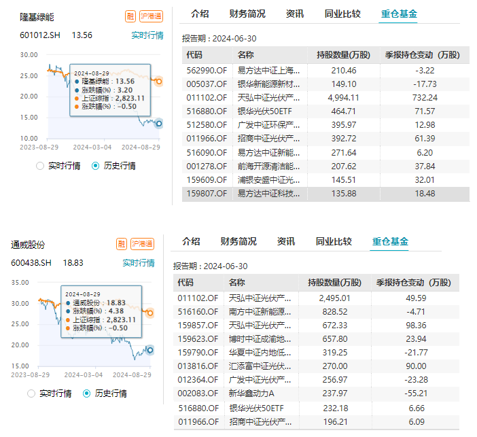Click 实时行情 link beside 600438.SH
Viewport: 477px width, 437px height.
(139, 263)
